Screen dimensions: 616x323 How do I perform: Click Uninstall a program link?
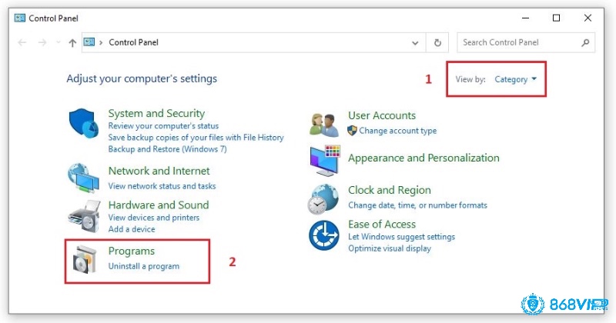pyautogui.click(x=144, y=266)
